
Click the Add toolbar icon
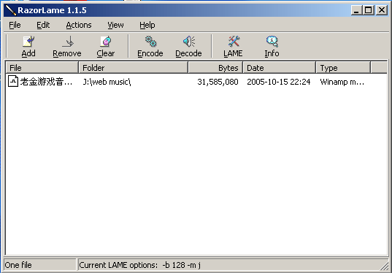[x=28, y=42]
